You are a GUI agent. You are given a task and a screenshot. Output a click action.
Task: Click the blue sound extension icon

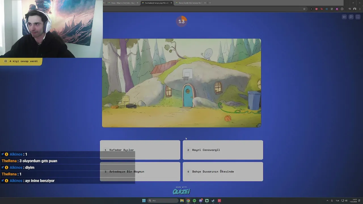click(327, 9)
